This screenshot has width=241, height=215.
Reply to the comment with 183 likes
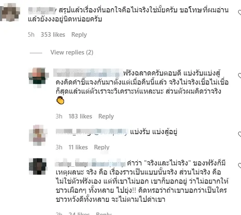tap(106, 116)
